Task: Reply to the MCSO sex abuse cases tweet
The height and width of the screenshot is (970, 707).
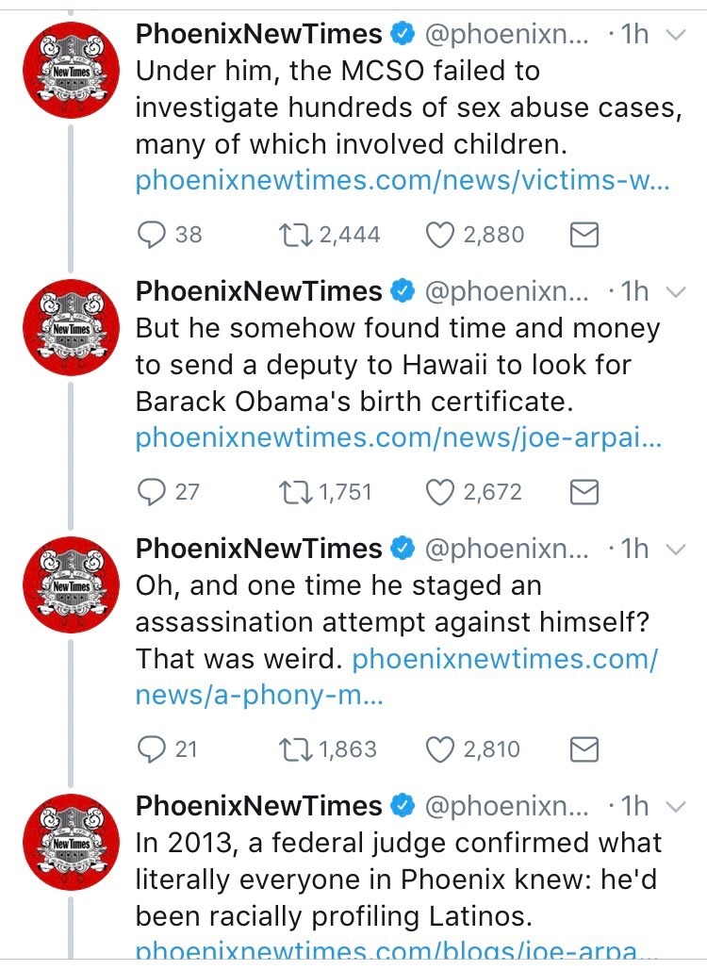Action: coord(152,235)
